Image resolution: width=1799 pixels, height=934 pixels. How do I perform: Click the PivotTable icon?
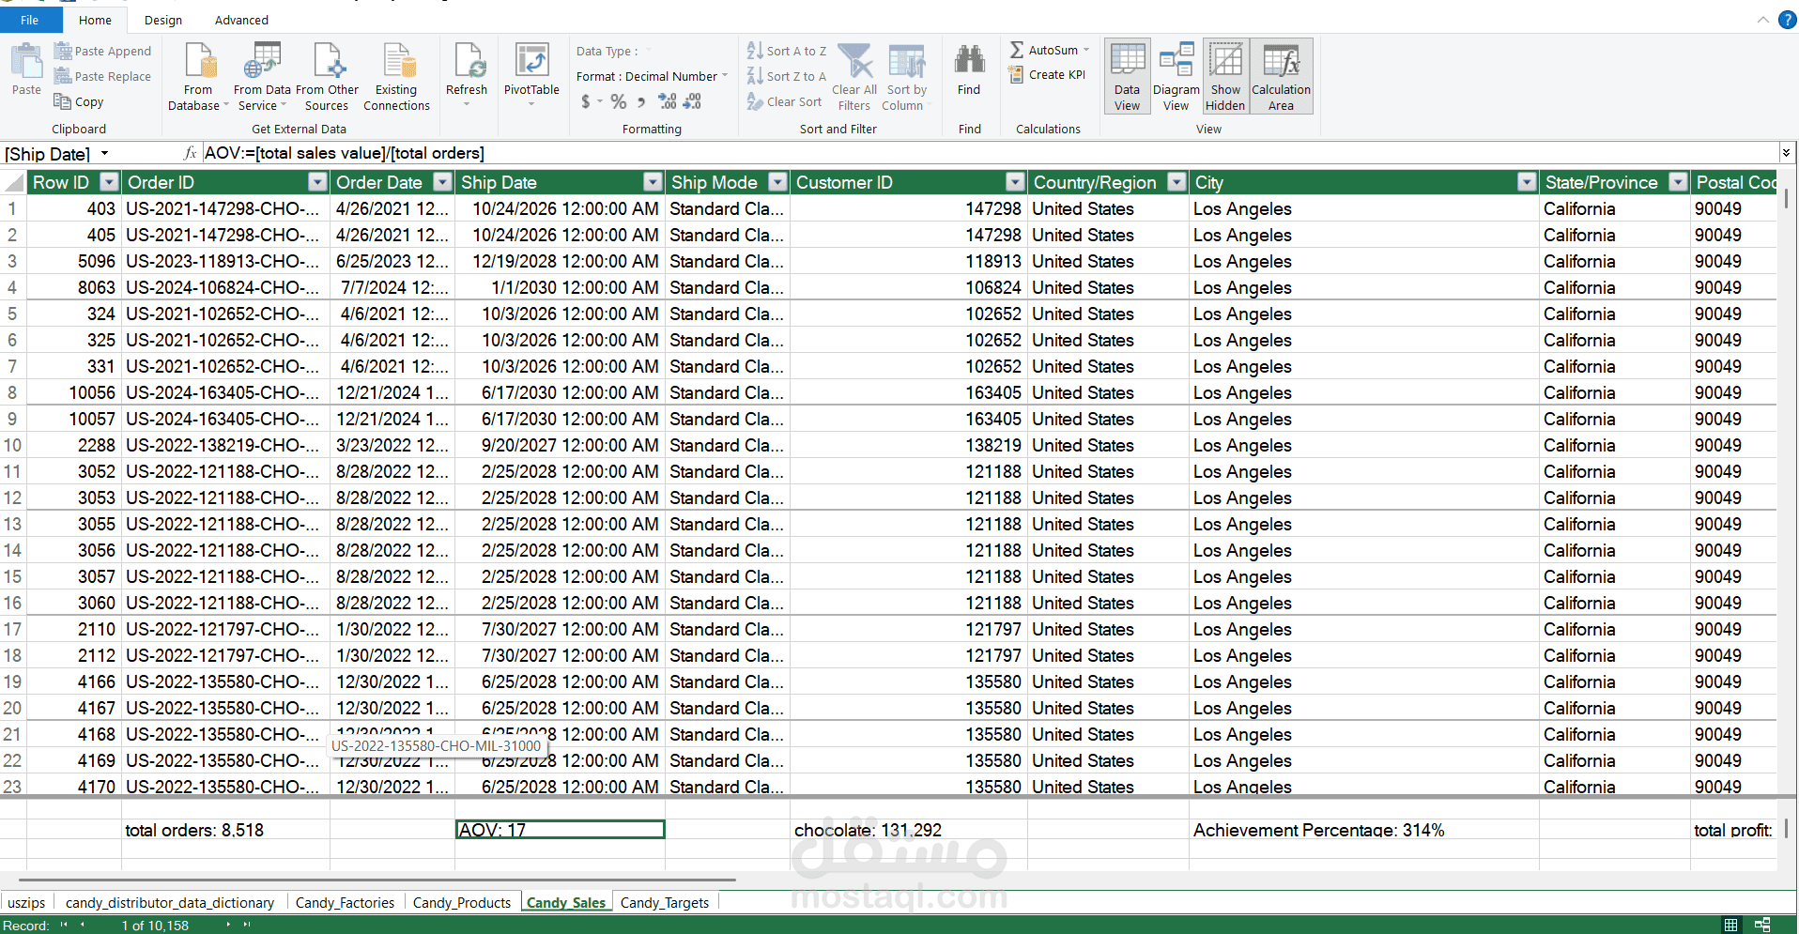pos(531,62)
